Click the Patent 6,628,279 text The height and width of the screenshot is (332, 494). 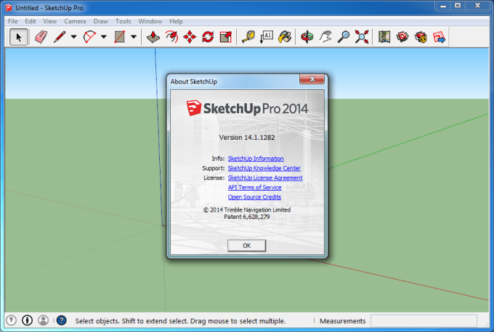click(247, 217)
